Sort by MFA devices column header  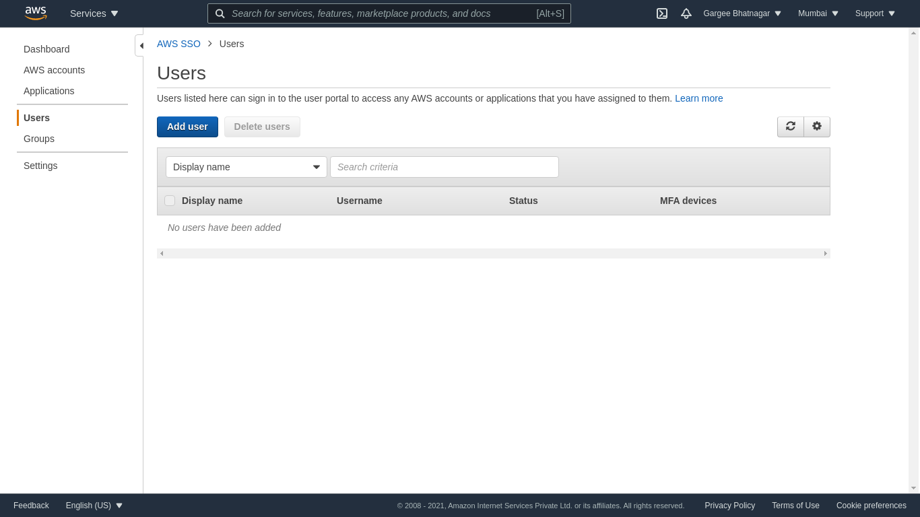(688, 201)
